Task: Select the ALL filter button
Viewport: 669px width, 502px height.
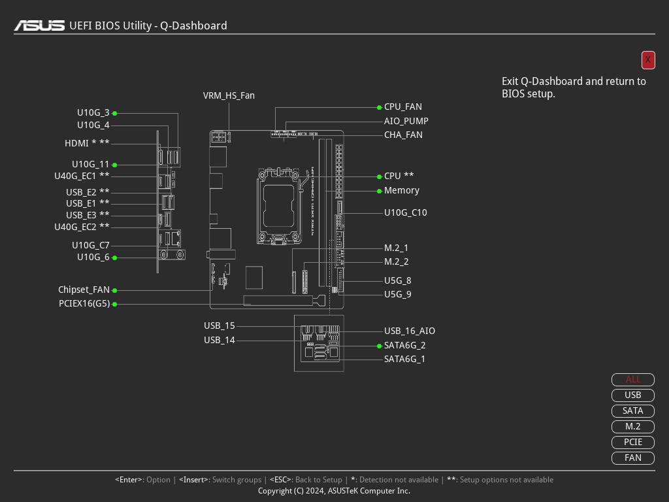Action: click(x=632, y=380)
